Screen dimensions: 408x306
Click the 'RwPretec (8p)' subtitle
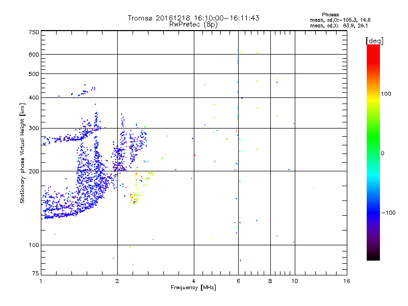pos(193,24)
